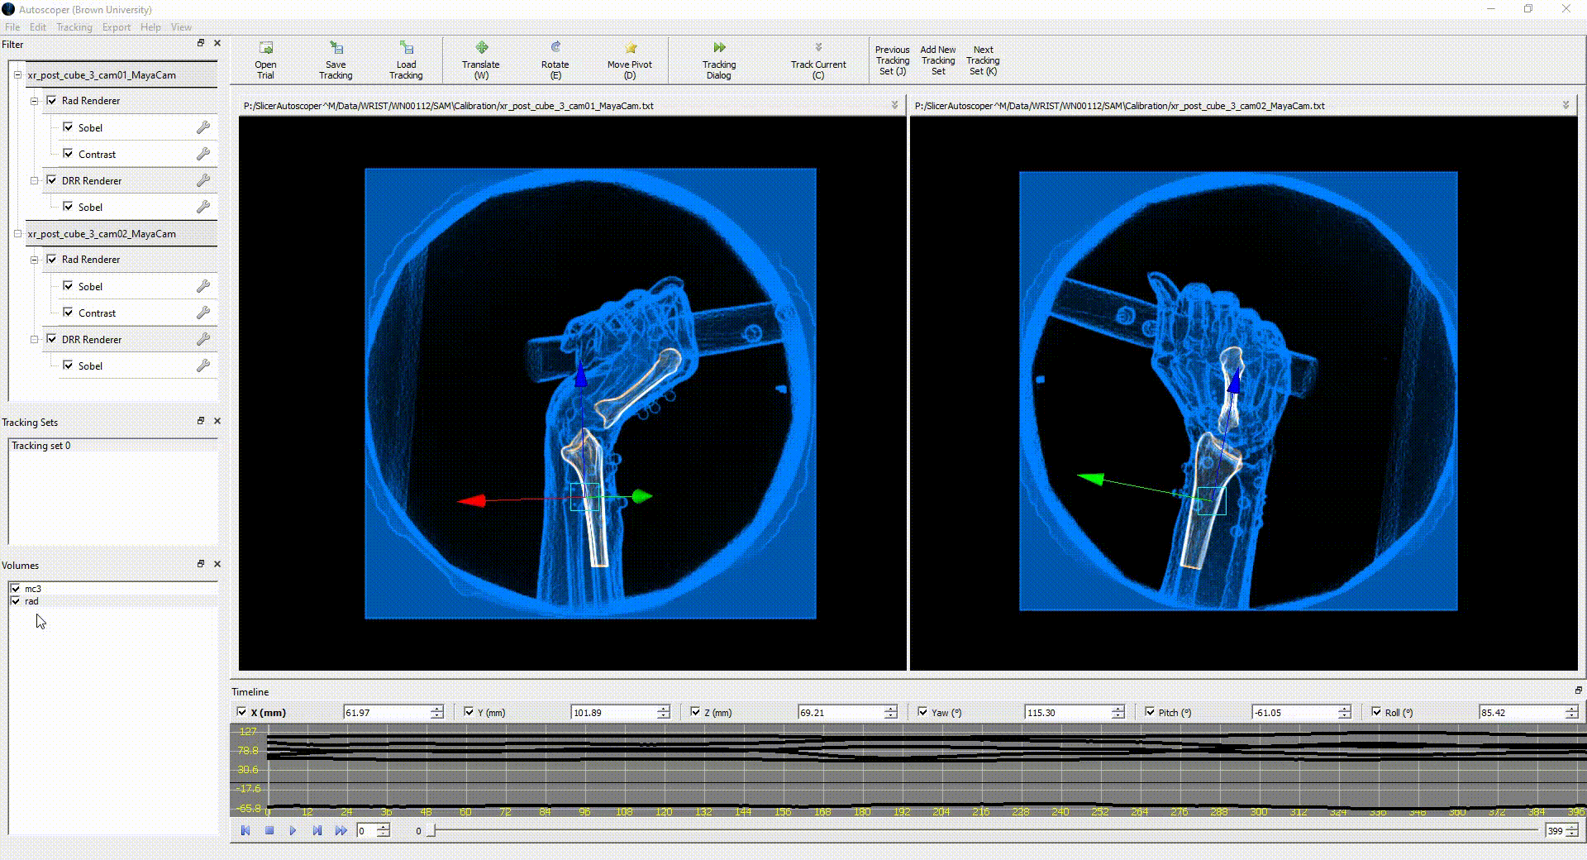Click the timeline frame slider handle
Image resolution: width=1587 pixels, height=860 pixels.
pos(431,830)
